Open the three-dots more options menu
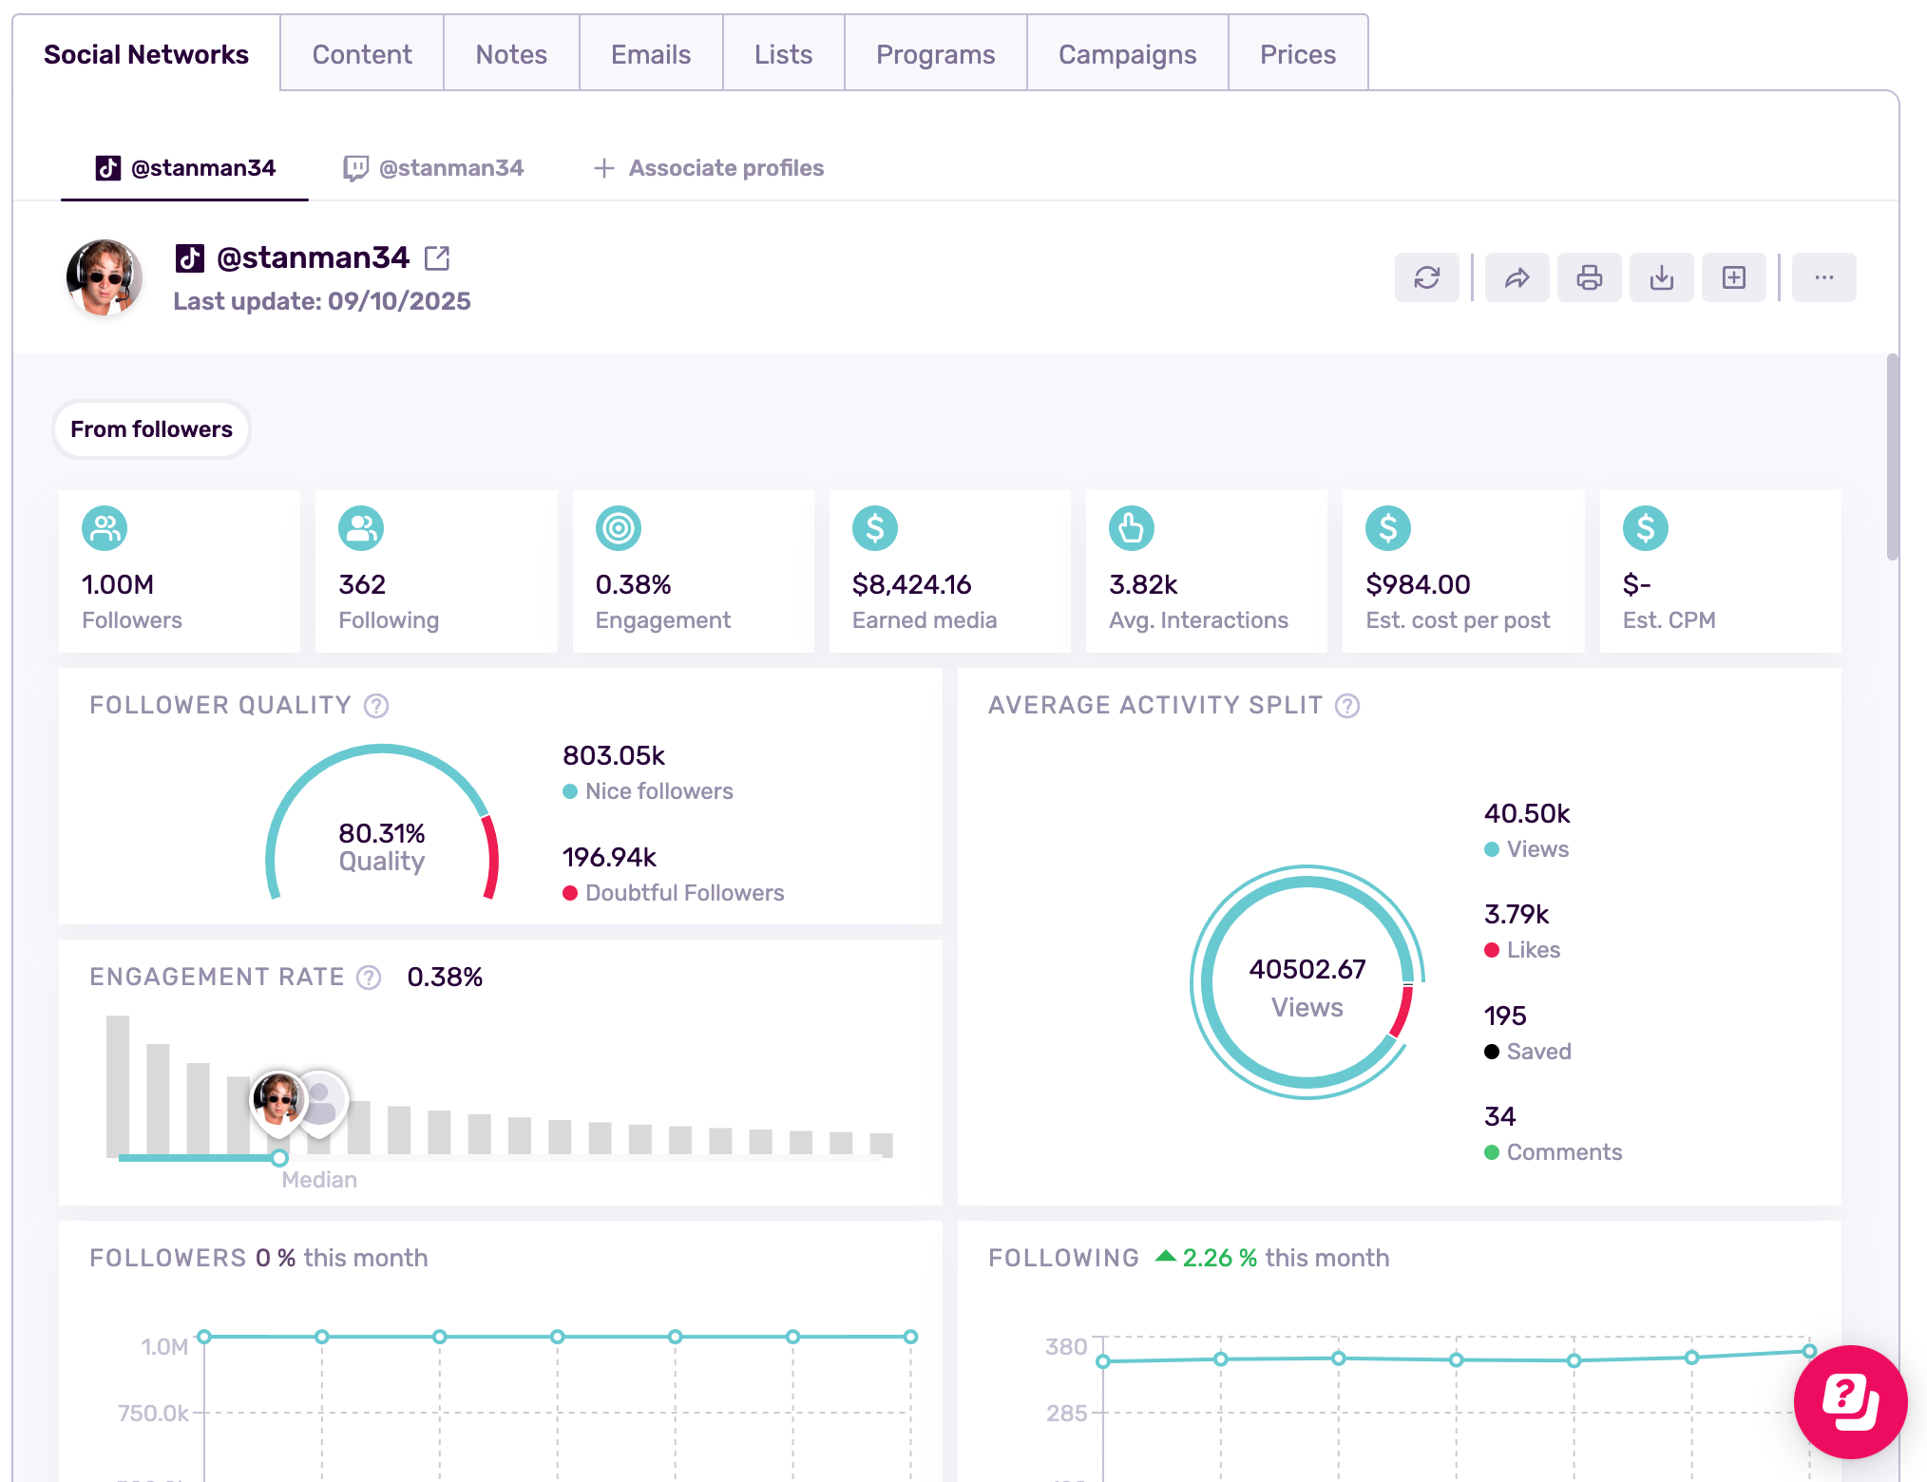 tap(1823, 277)
